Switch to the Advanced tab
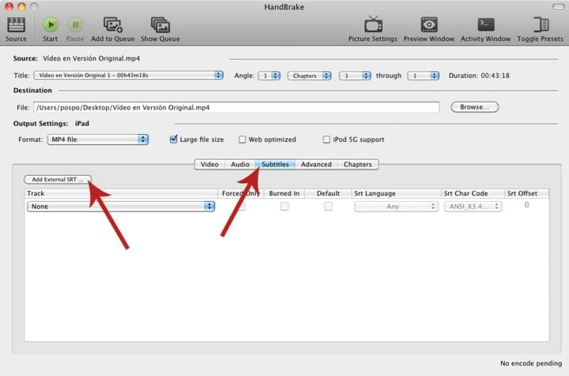Screen dimensions: 569x376 (316, 164)
